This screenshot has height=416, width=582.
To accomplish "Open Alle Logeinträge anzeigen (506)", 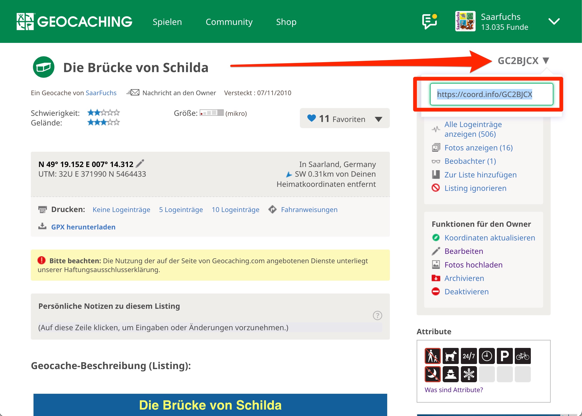I will [473, 129].
